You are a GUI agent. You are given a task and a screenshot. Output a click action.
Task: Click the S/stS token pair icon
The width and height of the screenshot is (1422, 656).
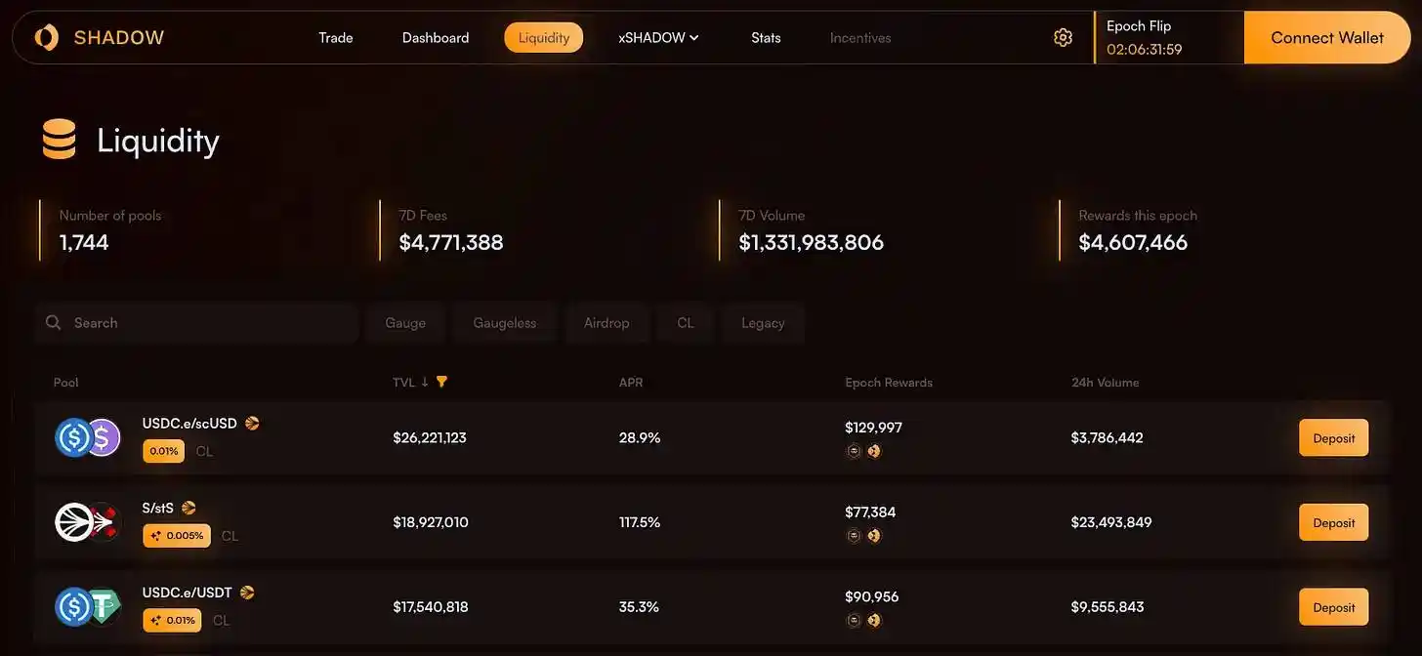pos(87,522)
